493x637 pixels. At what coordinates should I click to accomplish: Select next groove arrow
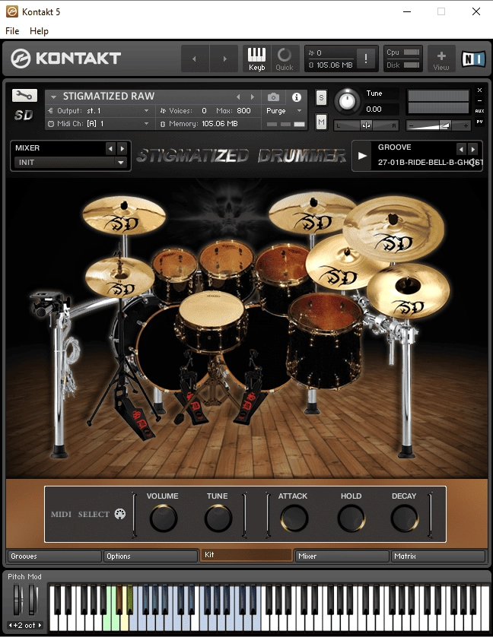472,149
